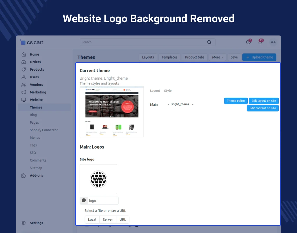Click the site logo alt text field
This screenshot has height=233, width=297.
[103, 201]
